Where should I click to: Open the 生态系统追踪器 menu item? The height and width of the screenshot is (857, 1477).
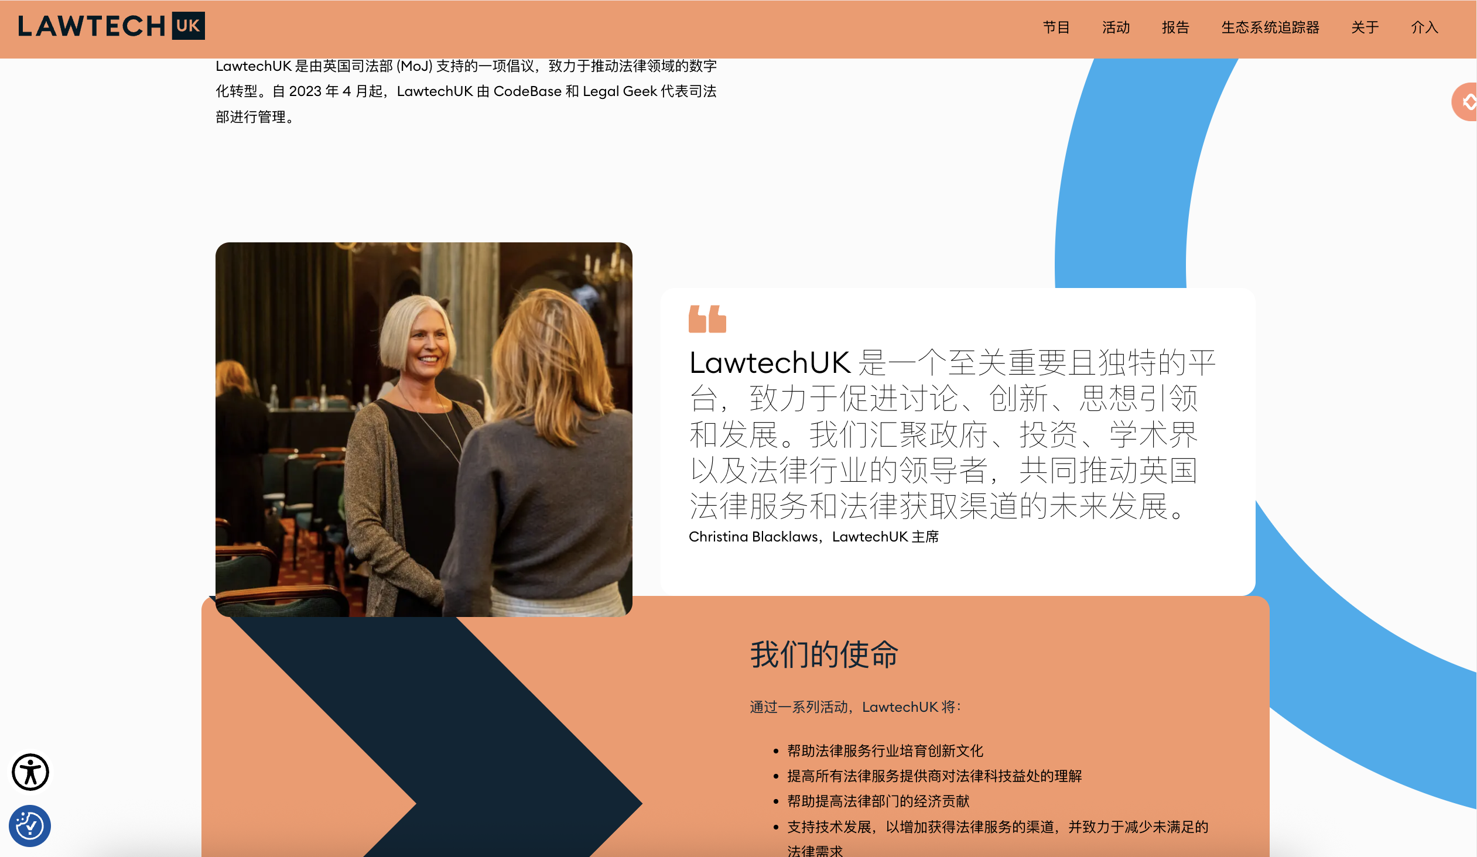coord(1270,28)
